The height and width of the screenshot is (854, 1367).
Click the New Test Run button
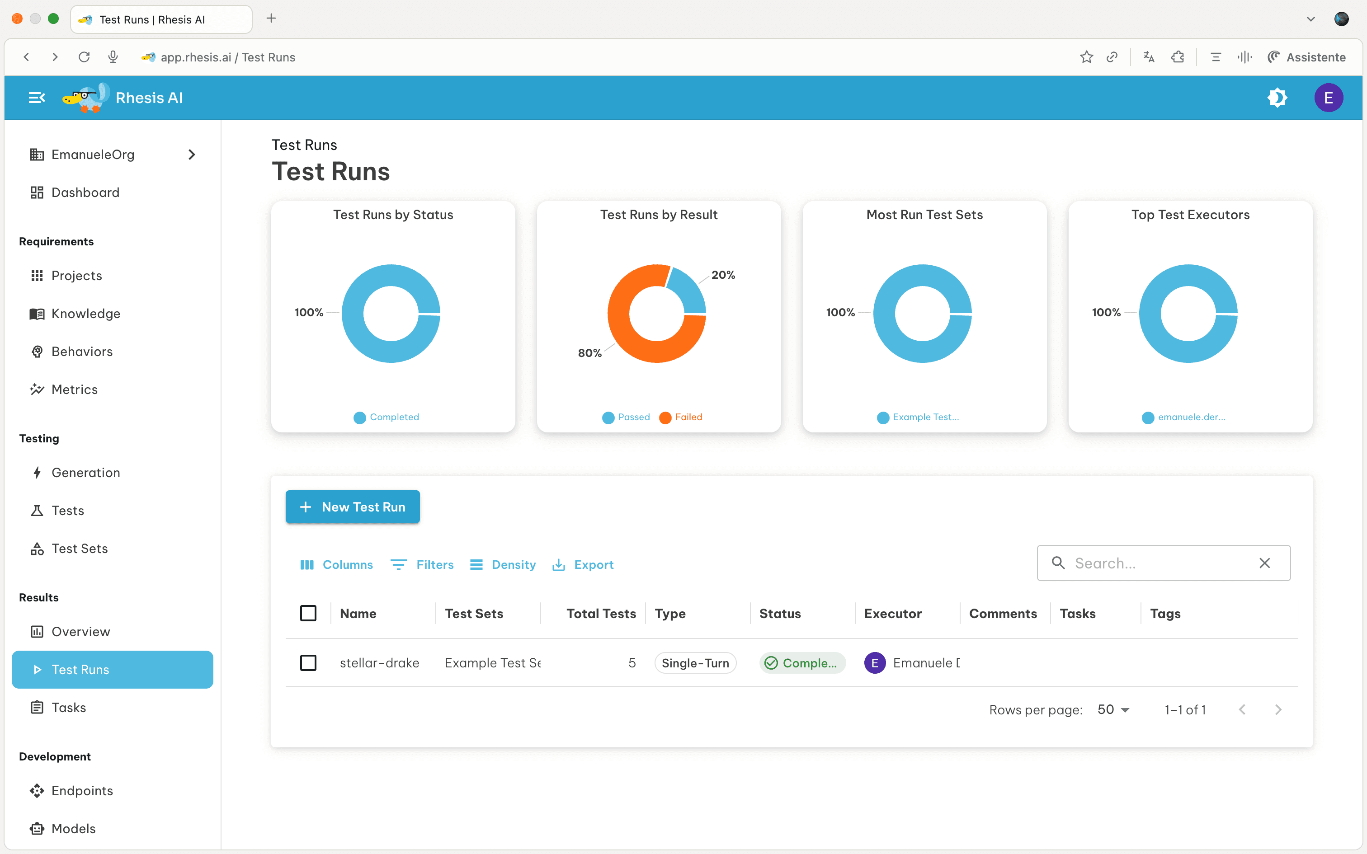click(353, 507)
